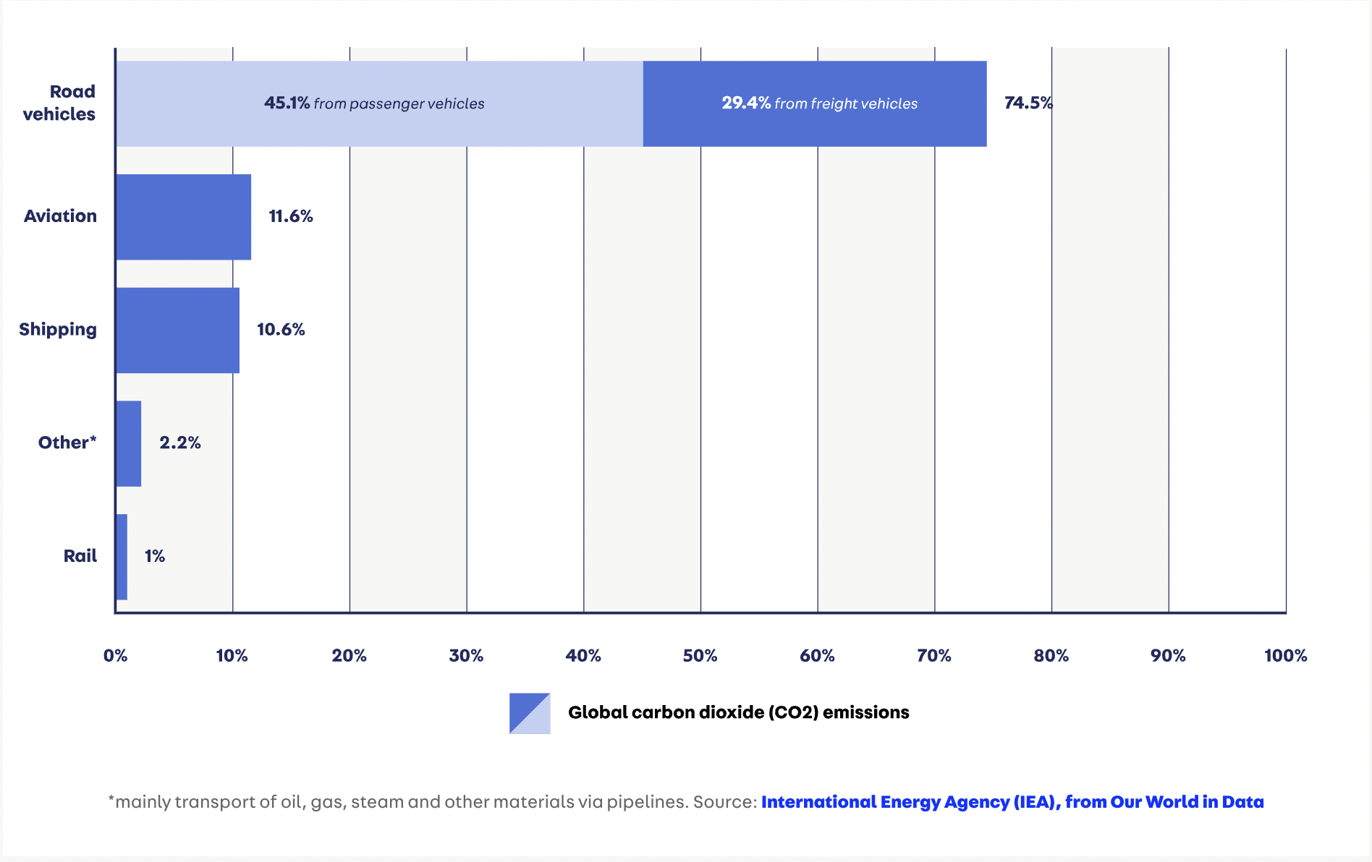
Task: Click the 100% x-axis tick label
Action: (1285, 656)
